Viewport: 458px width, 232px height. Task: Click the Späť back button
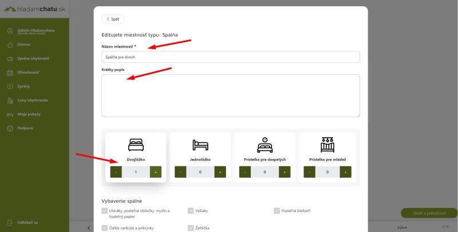point(113,19)
